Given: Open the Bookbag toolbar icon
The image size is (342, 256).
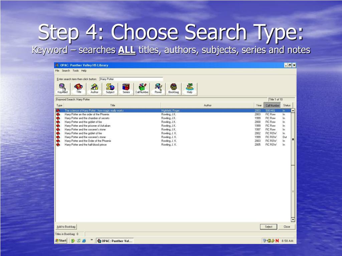Looking at the screenshot, I should pos(174,89).
